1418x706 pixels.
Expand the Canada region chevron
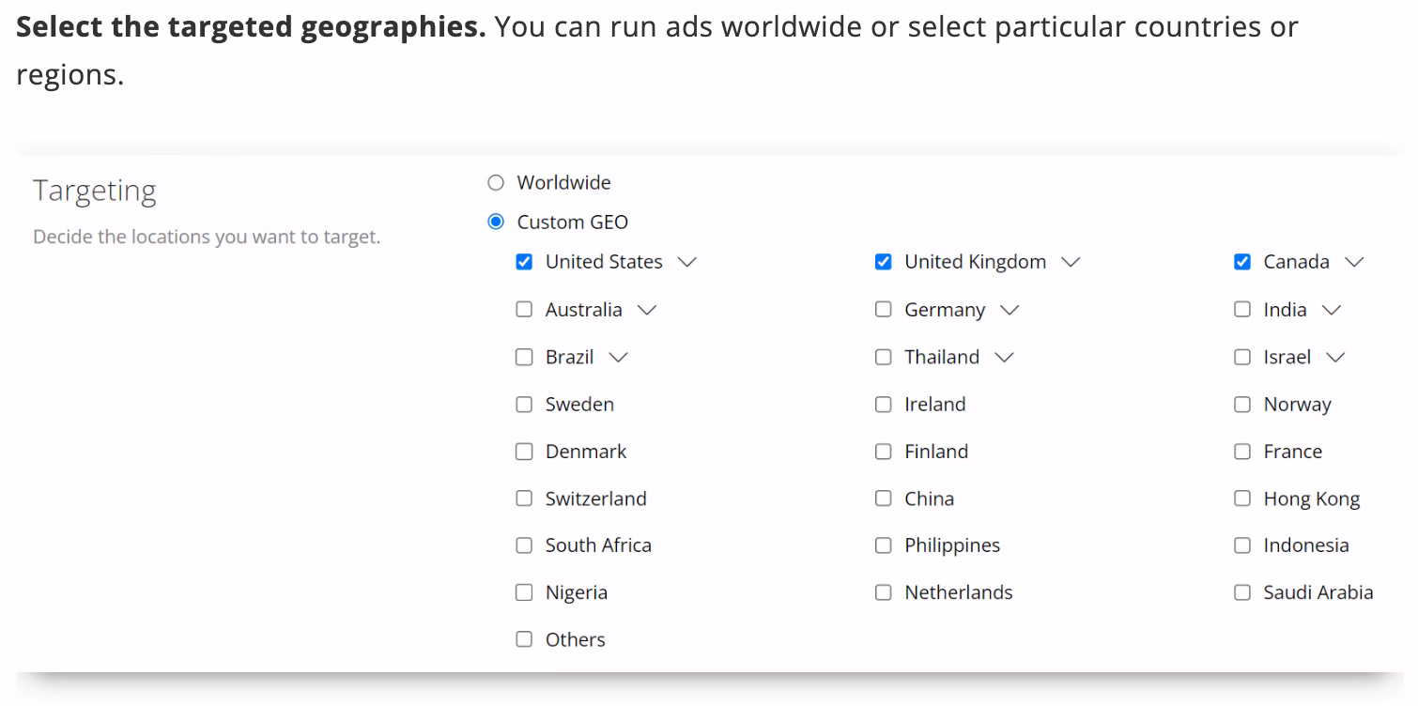[x=1354, y=262]
